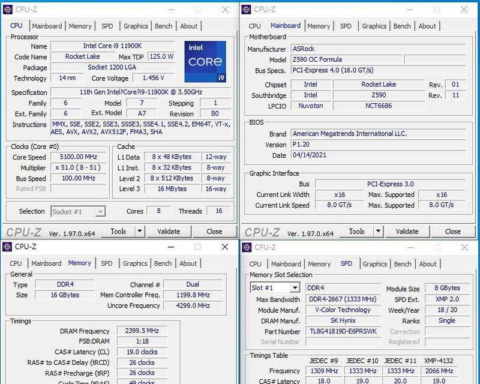The image size is (480, 384).
Task: Click the processor name field "Intel Core i9 11900K"
Action: tap(112, 46)
